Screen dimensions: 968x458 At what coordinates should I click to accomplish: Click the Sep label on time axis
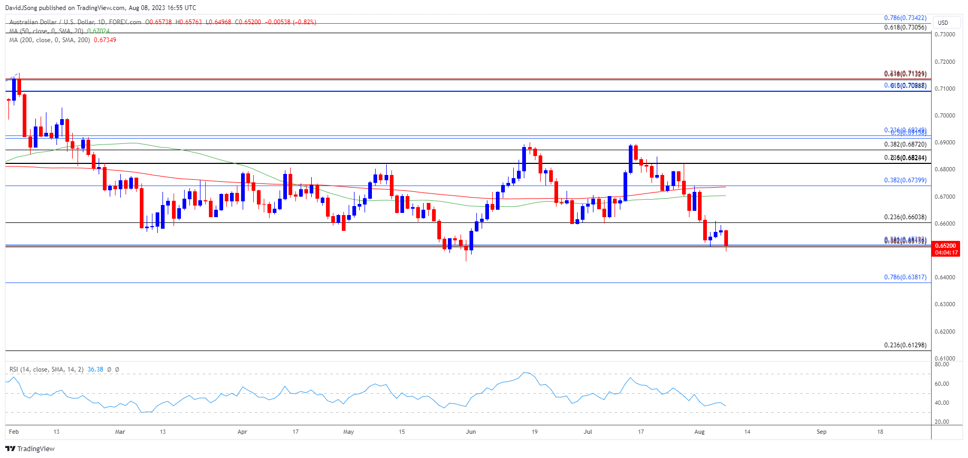[x=821, y=432]
